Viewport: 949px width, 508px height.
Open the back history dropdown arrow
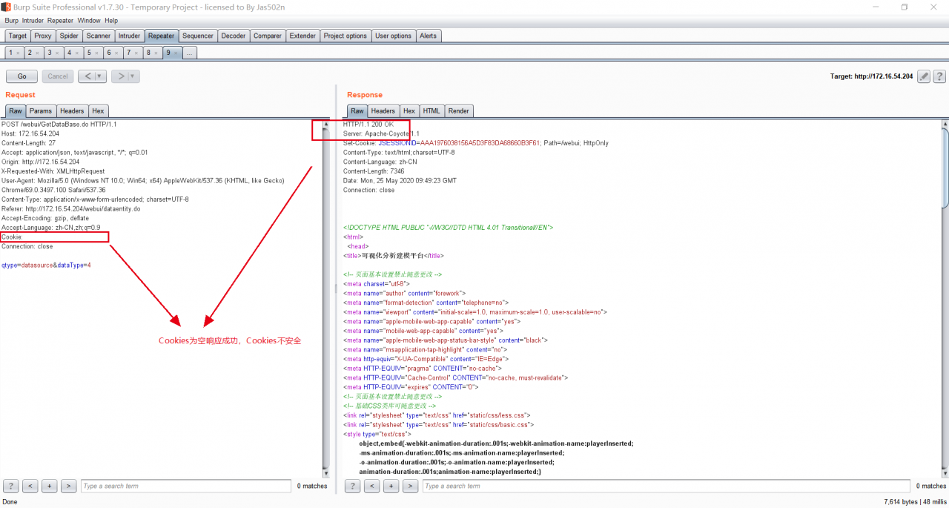coord(100,76)
